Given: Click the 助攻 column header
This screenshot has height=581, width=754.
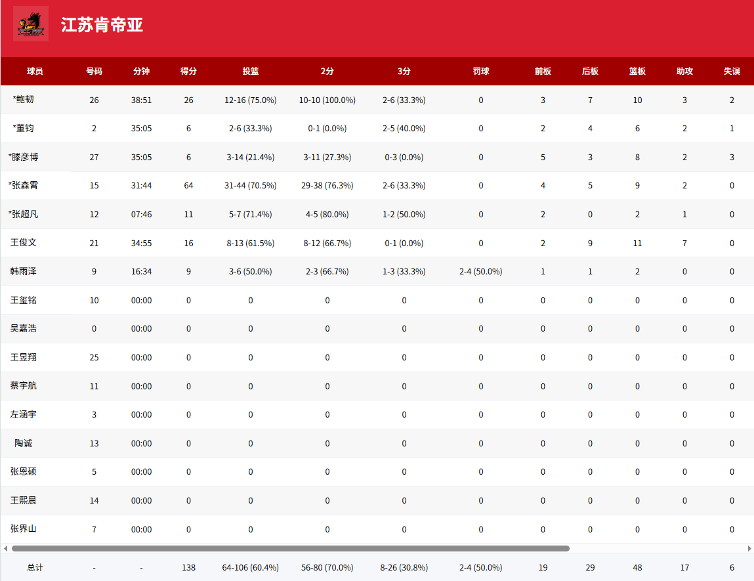Looking at the screenshot, I should (x=684, y=72).
